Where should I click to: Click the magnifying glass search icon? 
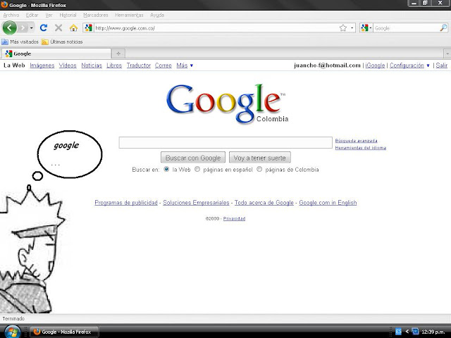443,28
